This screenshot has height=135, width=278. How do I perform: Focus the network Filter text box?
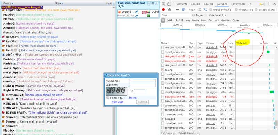(176, 15)
